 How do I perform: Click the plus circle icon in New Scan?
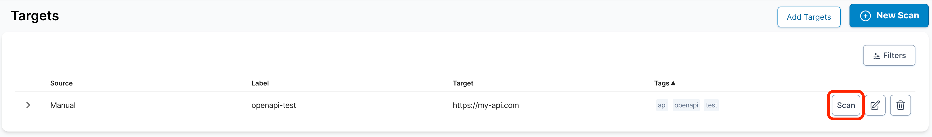tap(865, 16)
